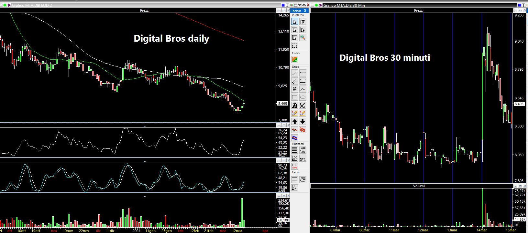Select the Fibonacci retracement lines tool
The width and height of the screenshot is (528, 233).
(295, 150)
